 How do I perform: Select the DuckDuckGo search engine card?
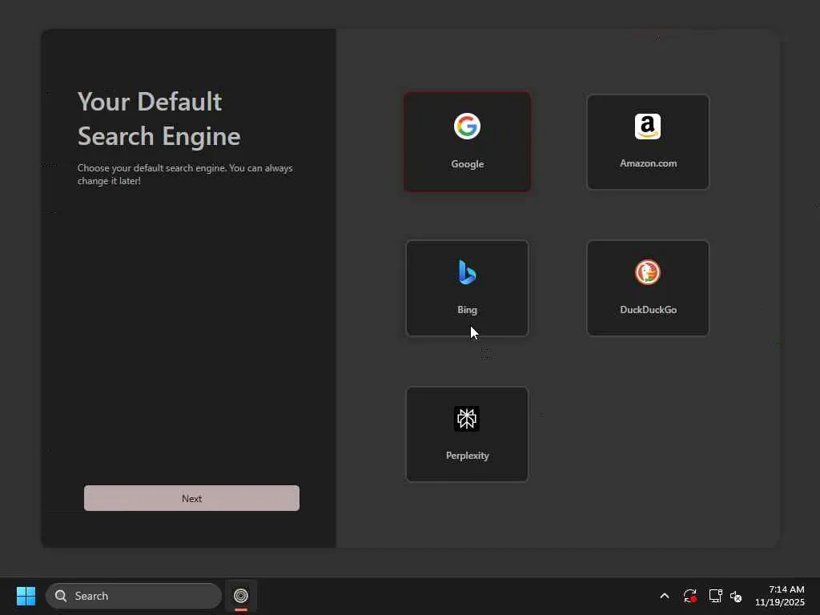point(648,288)
